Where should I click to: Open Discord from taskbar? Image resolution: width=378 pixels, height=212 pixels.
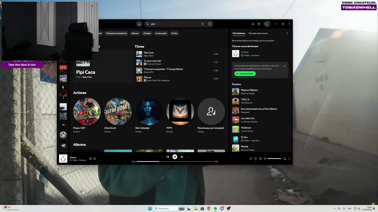click(x=222, y=208)
